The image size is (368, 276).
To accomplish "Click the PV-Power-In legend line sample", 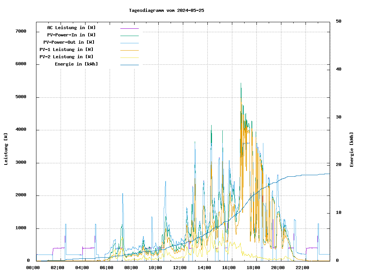I will coord(129,36).
